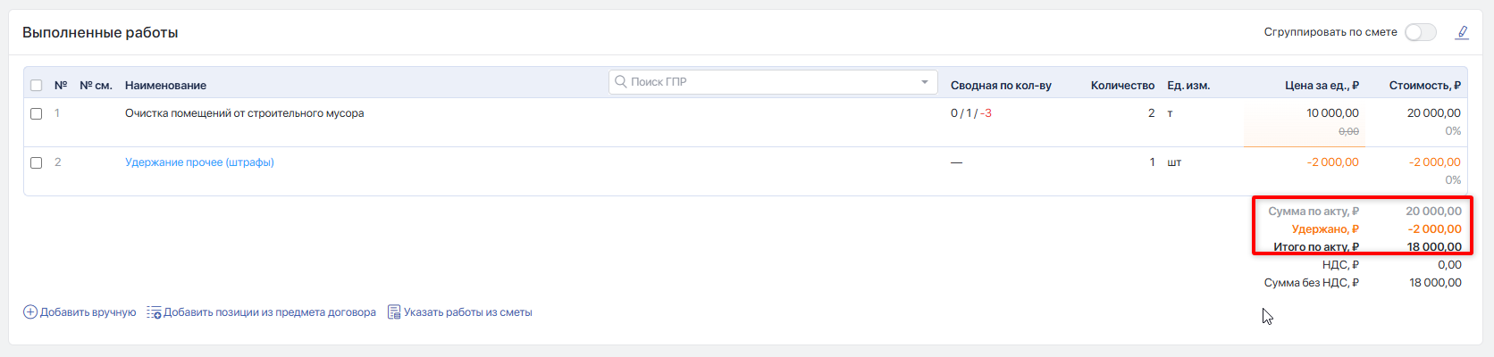Click 'Добавить вручную' link

click(x=88, y=312)
